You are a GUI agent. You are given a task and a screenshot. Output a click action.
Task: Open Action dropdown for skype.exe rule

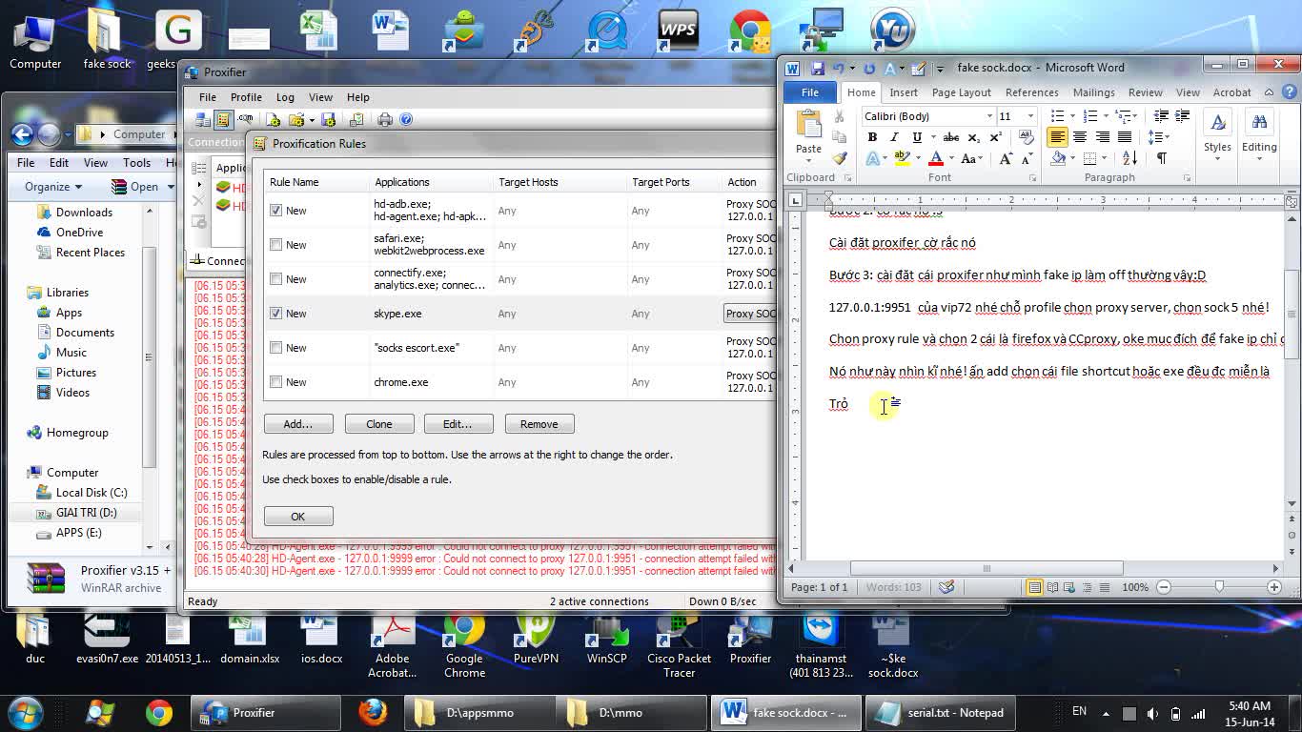[750, 314]
